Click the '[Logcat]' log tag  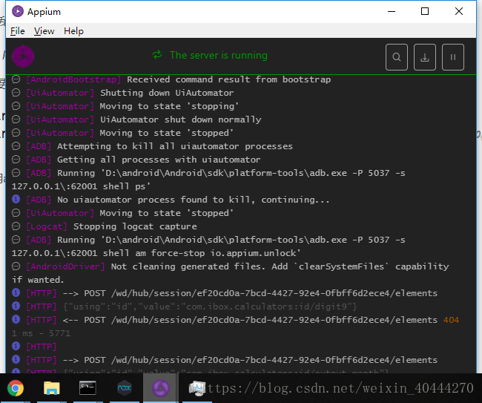pyautogui.click(x=47, y=226)
